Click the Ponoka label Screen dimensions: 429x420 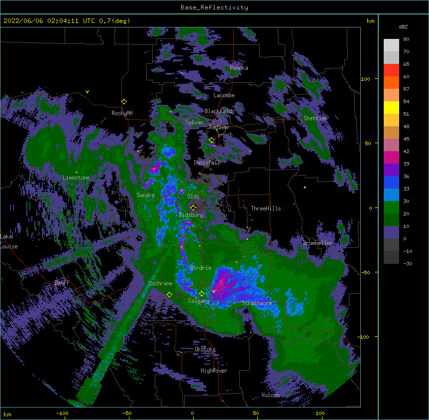239,68
